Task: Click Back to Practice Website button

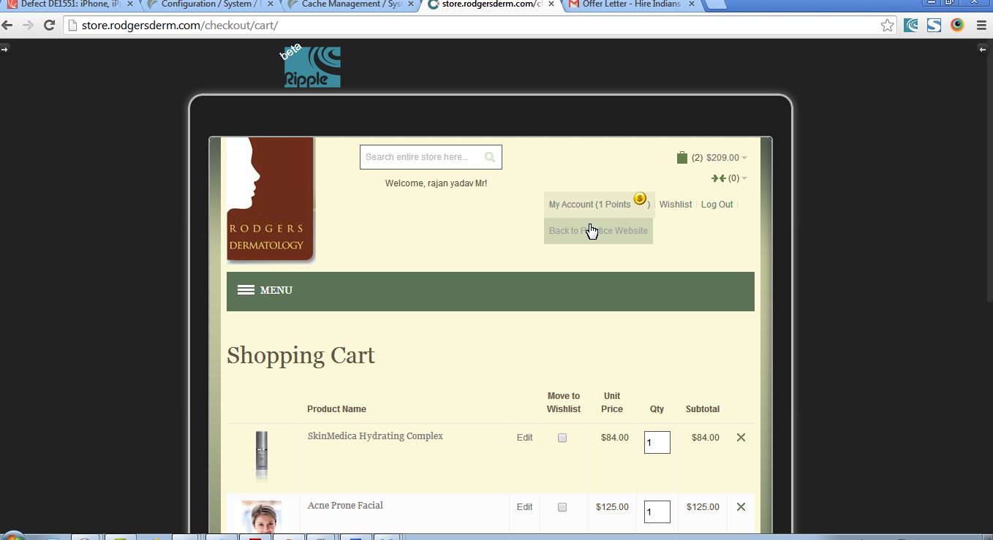Action: coord(598,231)
